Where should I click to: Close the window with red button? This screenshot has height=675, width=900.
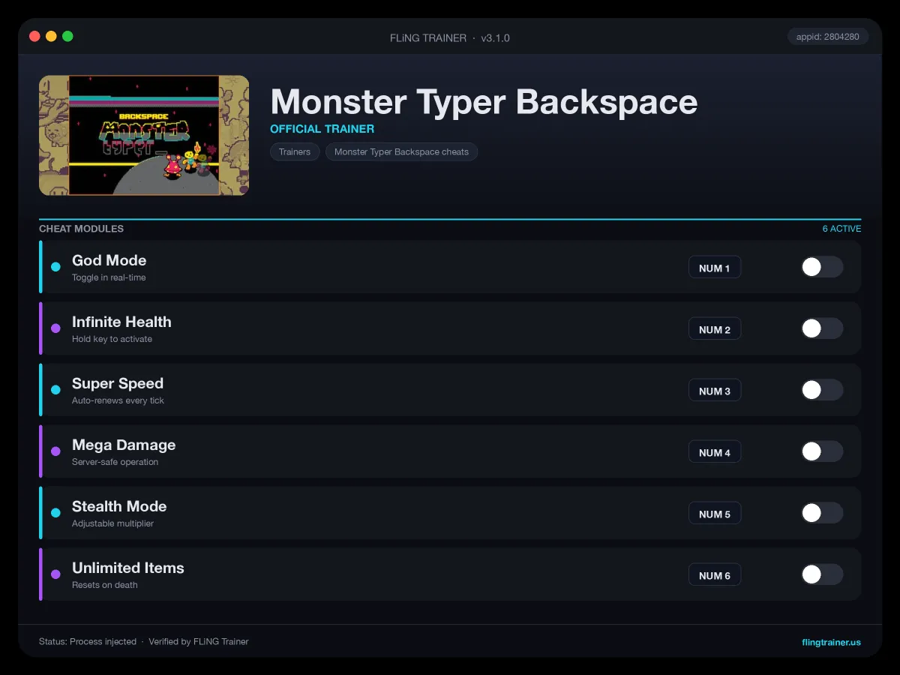click(34, 36)
